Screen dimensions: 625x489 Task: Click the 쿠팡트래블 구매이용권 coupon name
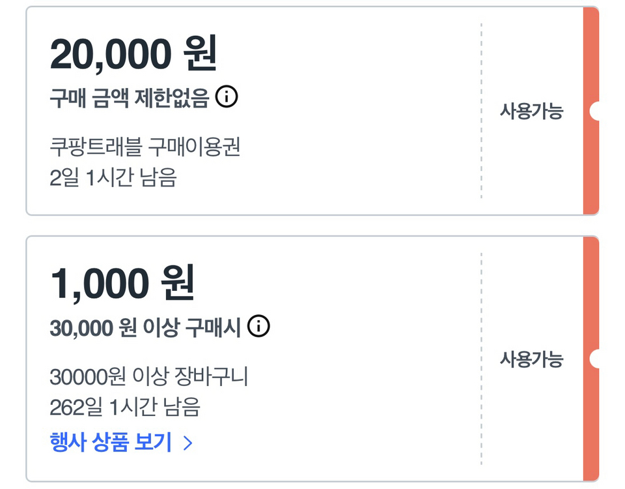point(145,146)
